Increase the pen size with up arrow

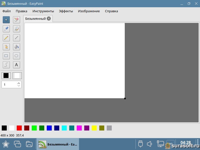pyautogui.click(x=19, y=83)
